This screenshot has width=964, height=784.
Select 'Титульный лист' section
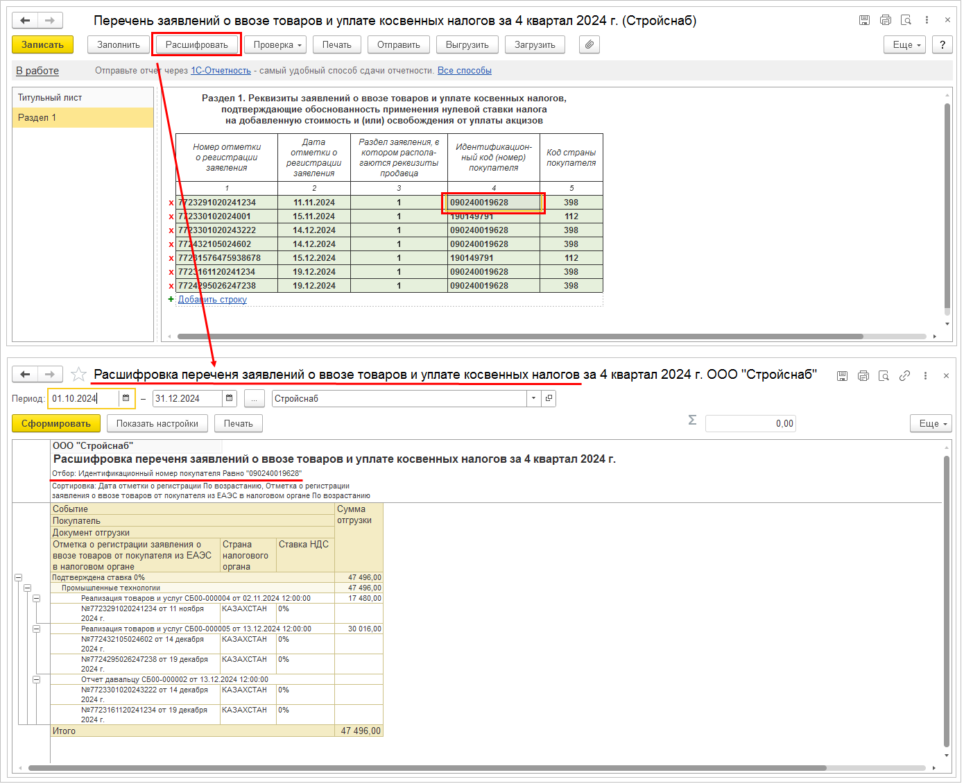[50, 98]
